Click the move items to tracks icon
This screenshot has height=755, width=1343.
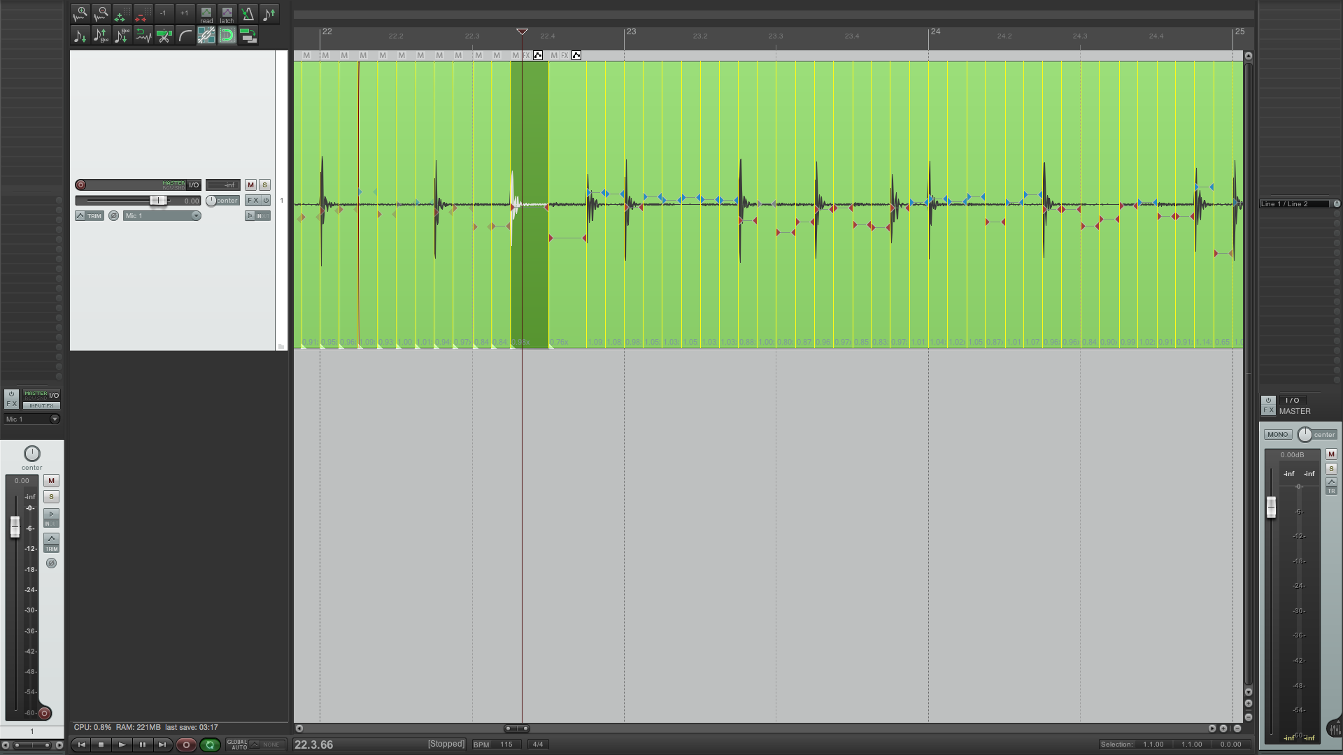point(248,35)
